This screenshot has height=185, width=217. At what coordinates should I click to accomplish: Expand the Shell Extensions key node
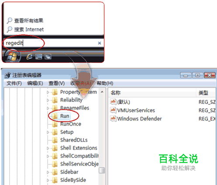[48, 148]
